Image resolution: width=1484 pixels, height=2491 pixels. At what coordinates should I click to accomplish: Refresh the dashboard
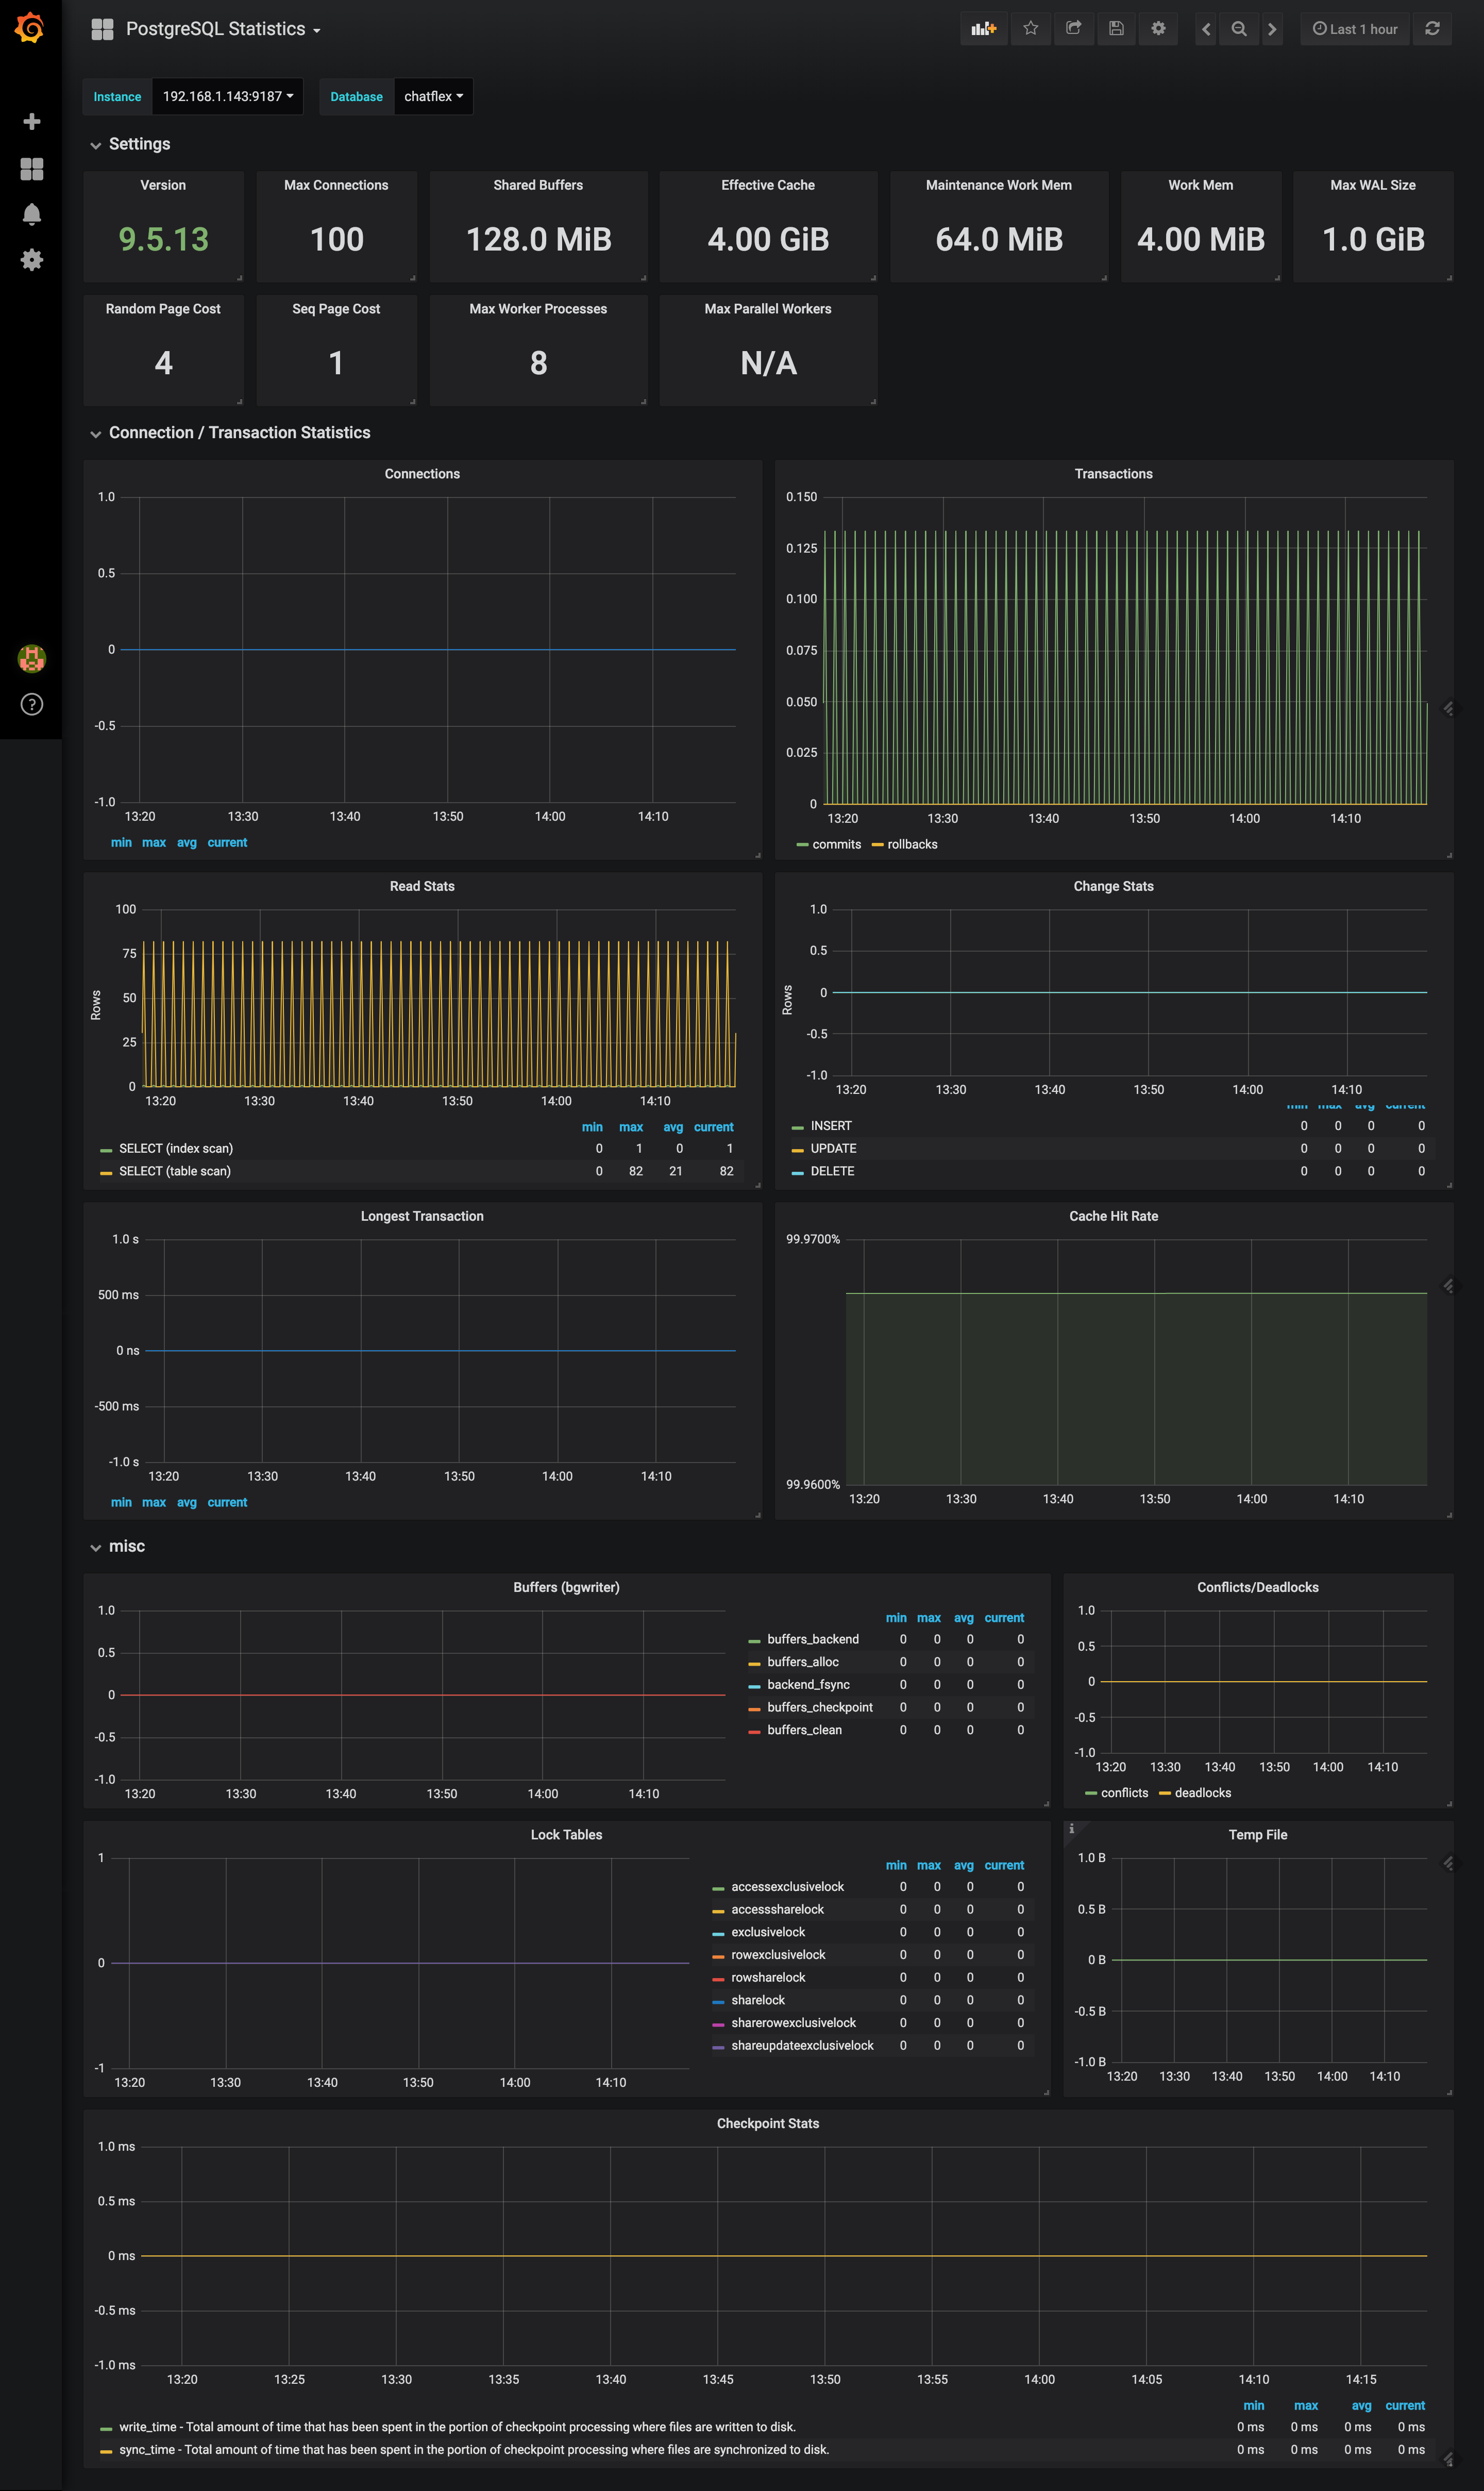1432,29
